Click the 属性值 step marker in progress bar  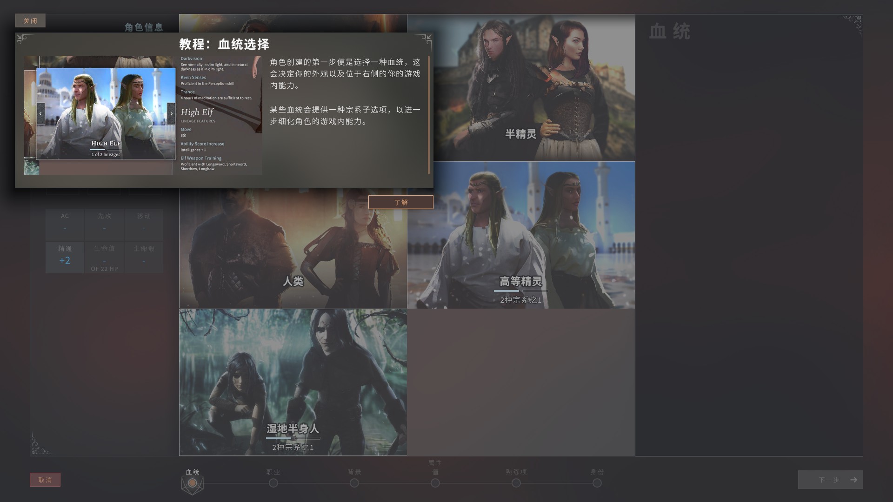click(435, 483)
